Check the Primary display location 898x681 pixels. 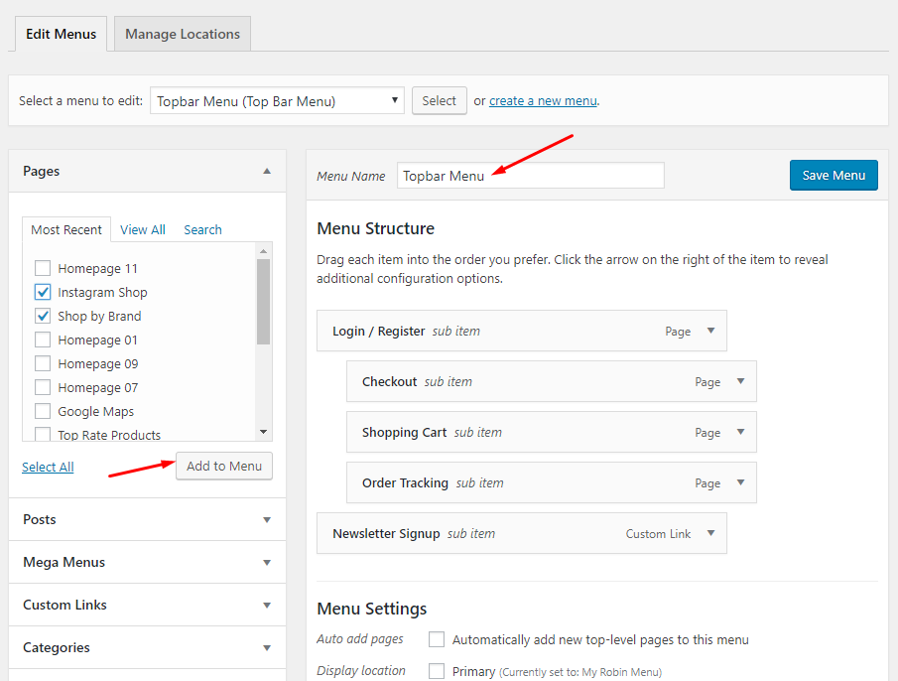coord(437,670)
